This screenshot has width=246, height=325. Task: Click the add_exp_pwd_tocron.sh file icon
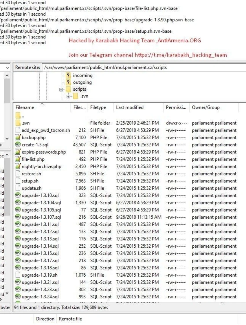(x=18, y=130)
